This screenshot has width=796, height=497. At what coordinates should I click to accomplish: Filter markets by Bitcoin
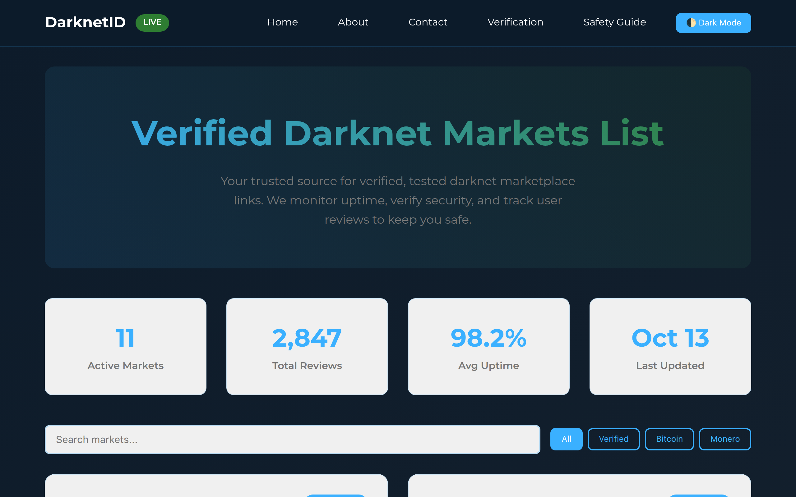[x=669, y=439]
